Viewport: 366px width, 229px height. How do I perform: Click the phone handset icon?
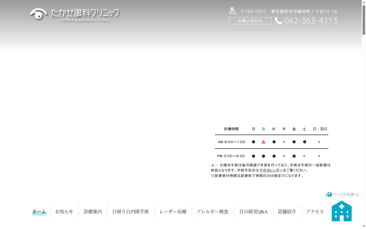click(279, 21)
